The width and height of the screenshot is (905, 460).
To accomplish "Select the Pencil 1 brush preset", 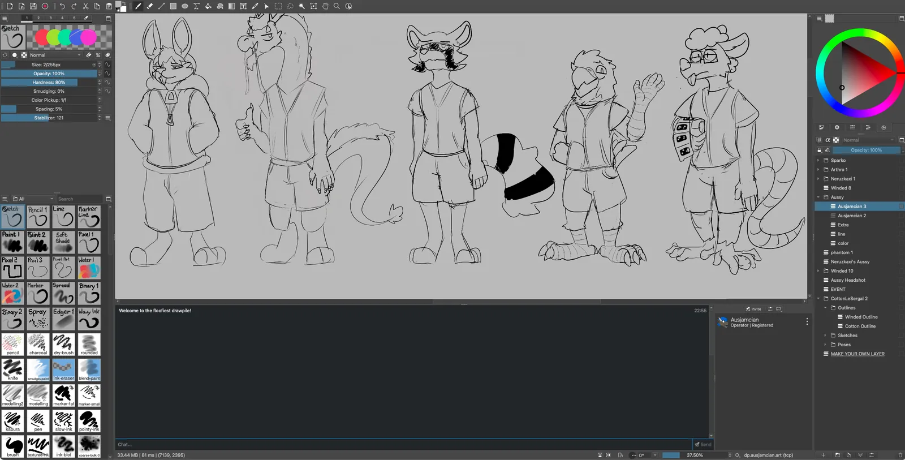I will coord(38,217).
